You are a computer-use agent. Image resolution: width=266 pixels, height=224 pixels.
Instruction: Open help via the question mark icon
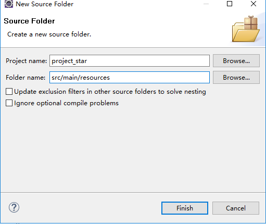14,207
